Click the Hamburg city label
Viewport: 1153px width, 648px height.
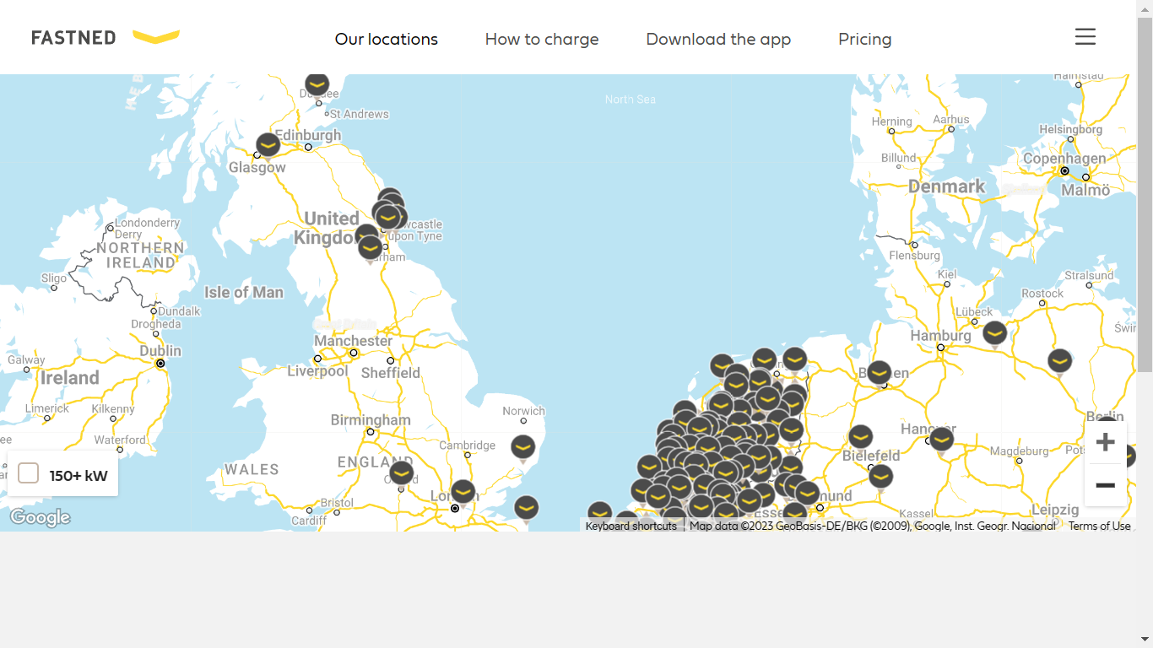(x=941, y=336)
